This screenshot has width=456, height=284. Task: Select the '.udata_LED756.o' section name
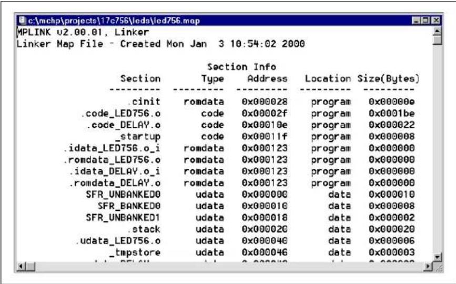point(117,241)
